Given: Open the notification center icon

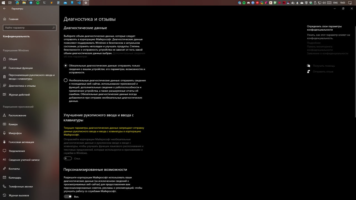Looking at the screenshot, I should point(350,3).
